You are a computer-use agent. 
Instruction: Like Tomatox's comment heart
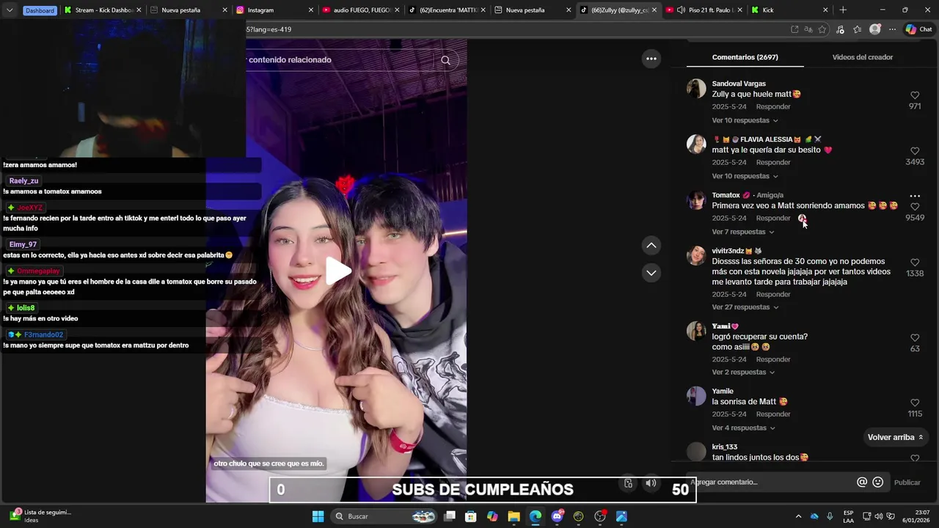(x=915, y=207)
